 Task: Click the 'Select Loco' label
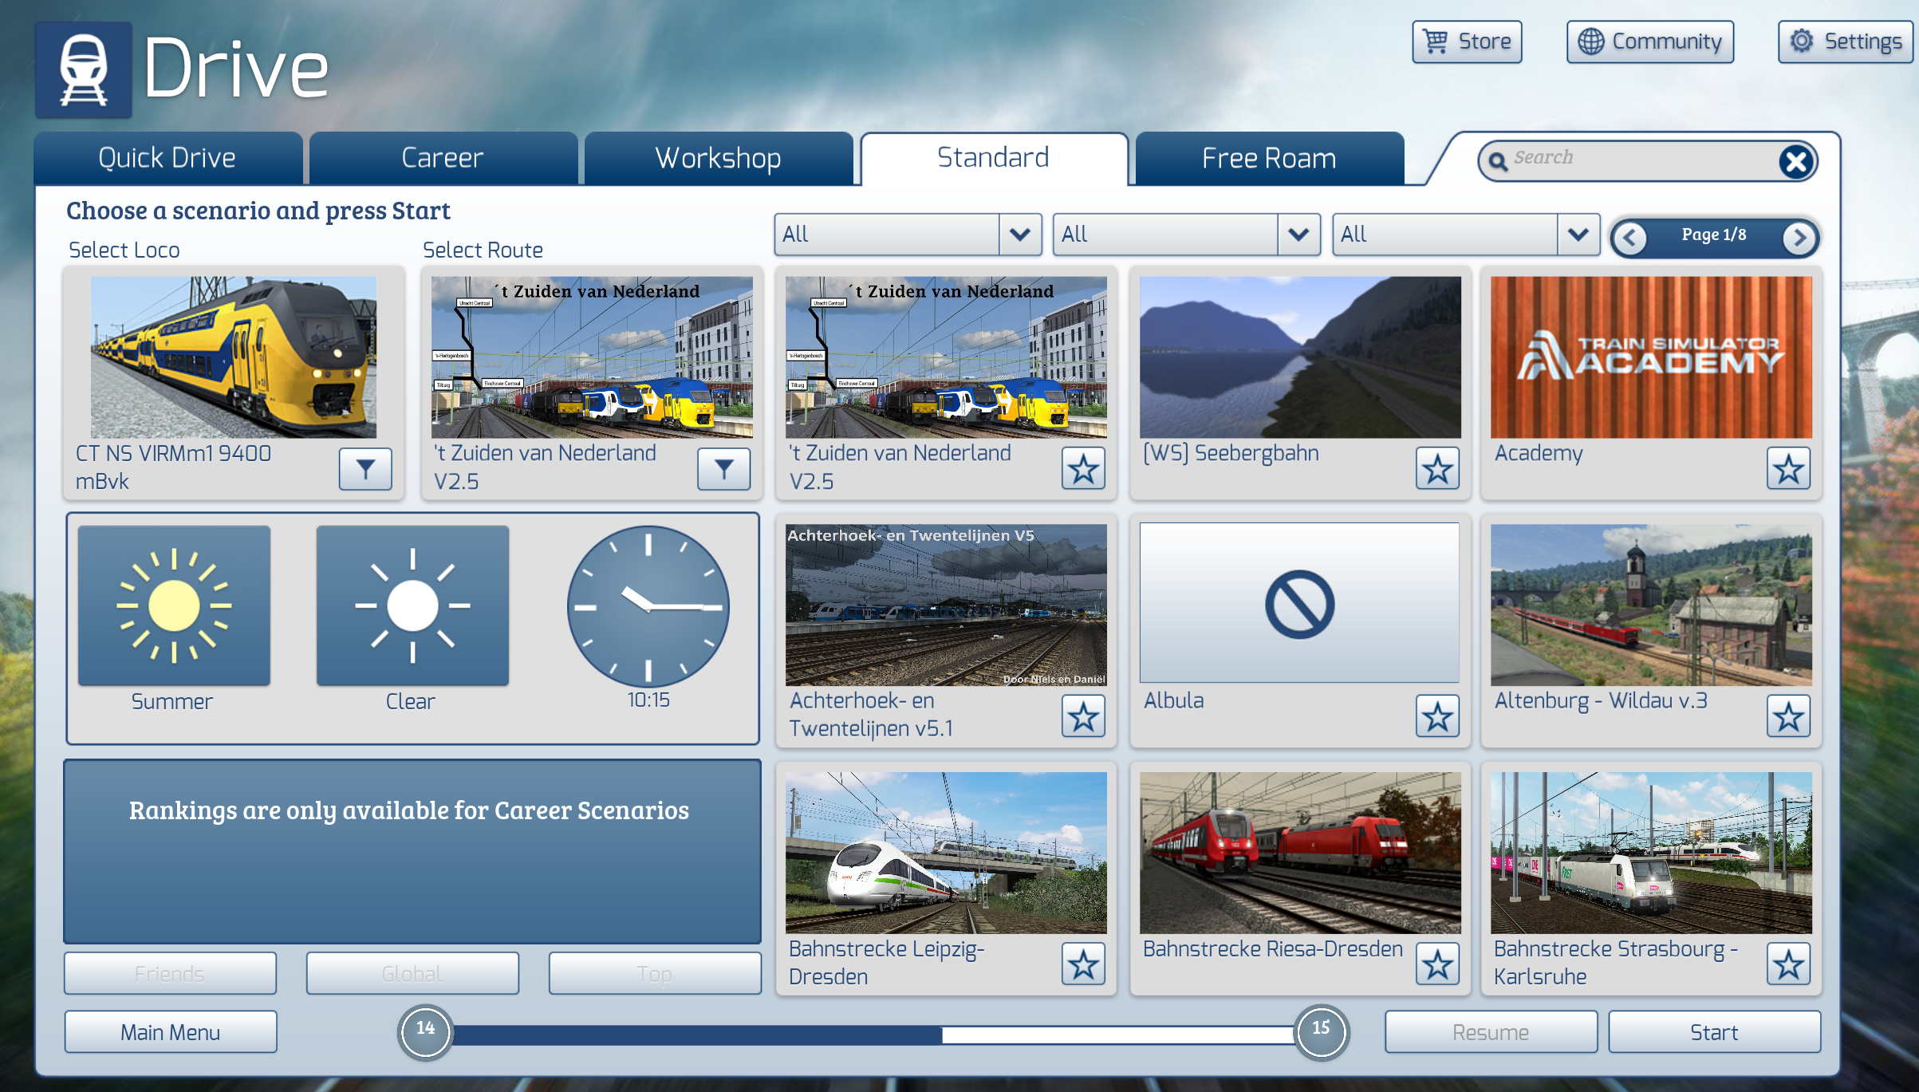pos(124,250)
